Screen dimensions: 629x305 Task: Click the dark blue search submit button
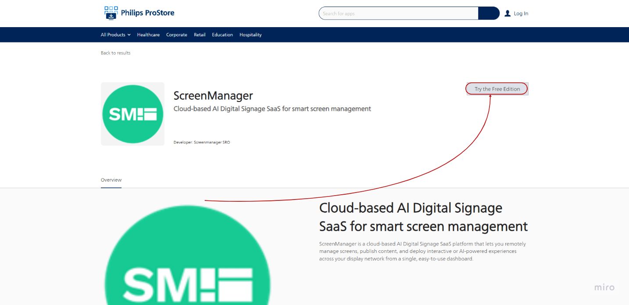coord(489,14)
